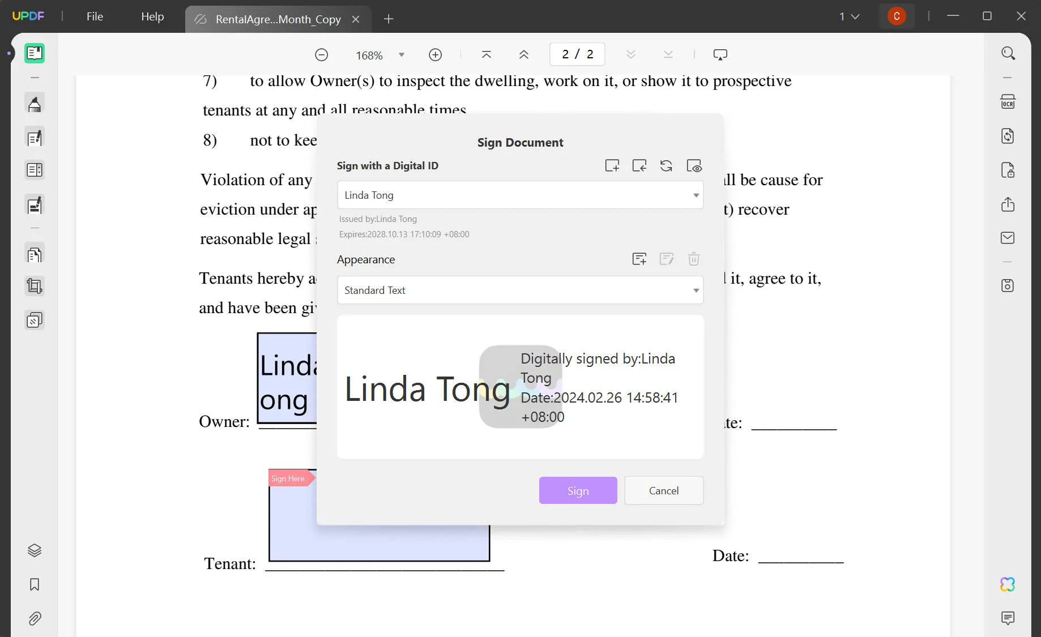Viewport: 1041px width, 637px height.
Task: Create a new digital ID icon
Action: click(x=612, y=166)
